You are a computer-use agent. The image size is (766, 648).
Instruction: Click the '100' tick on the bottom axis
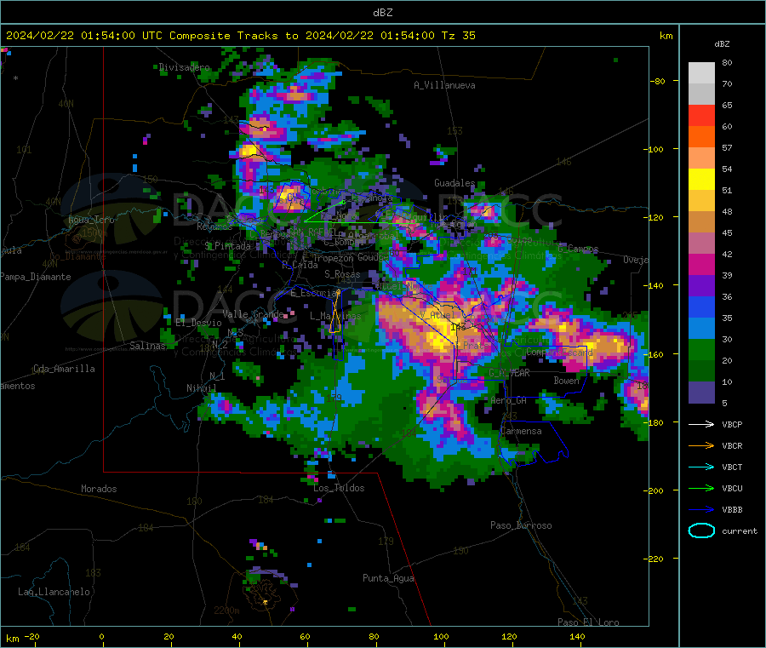441,636
